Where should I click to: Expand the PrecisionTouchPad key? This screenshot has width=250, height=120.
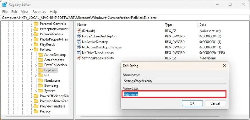31,101
